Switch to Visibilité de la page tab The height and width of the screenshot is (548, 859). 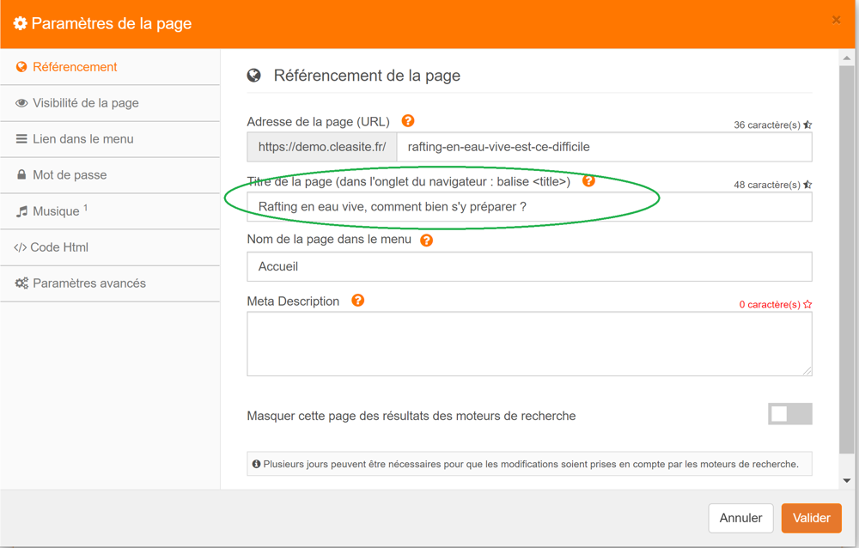(85, 103)
